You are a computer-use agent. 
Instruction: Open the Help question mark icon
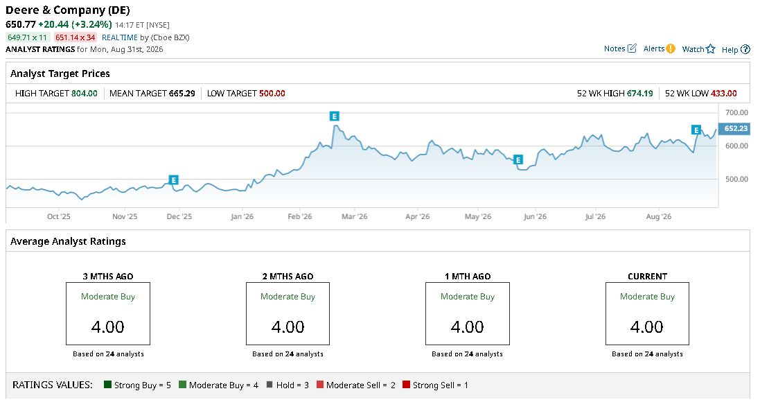tap(745, 49)
